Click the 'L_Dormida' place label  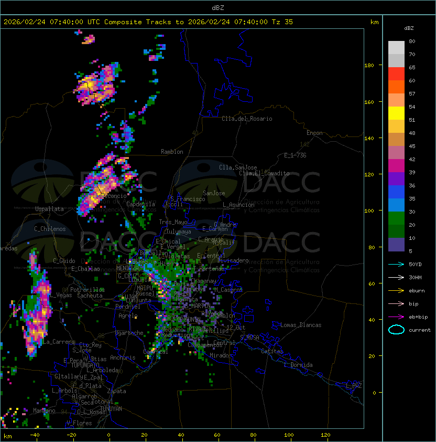298,365
